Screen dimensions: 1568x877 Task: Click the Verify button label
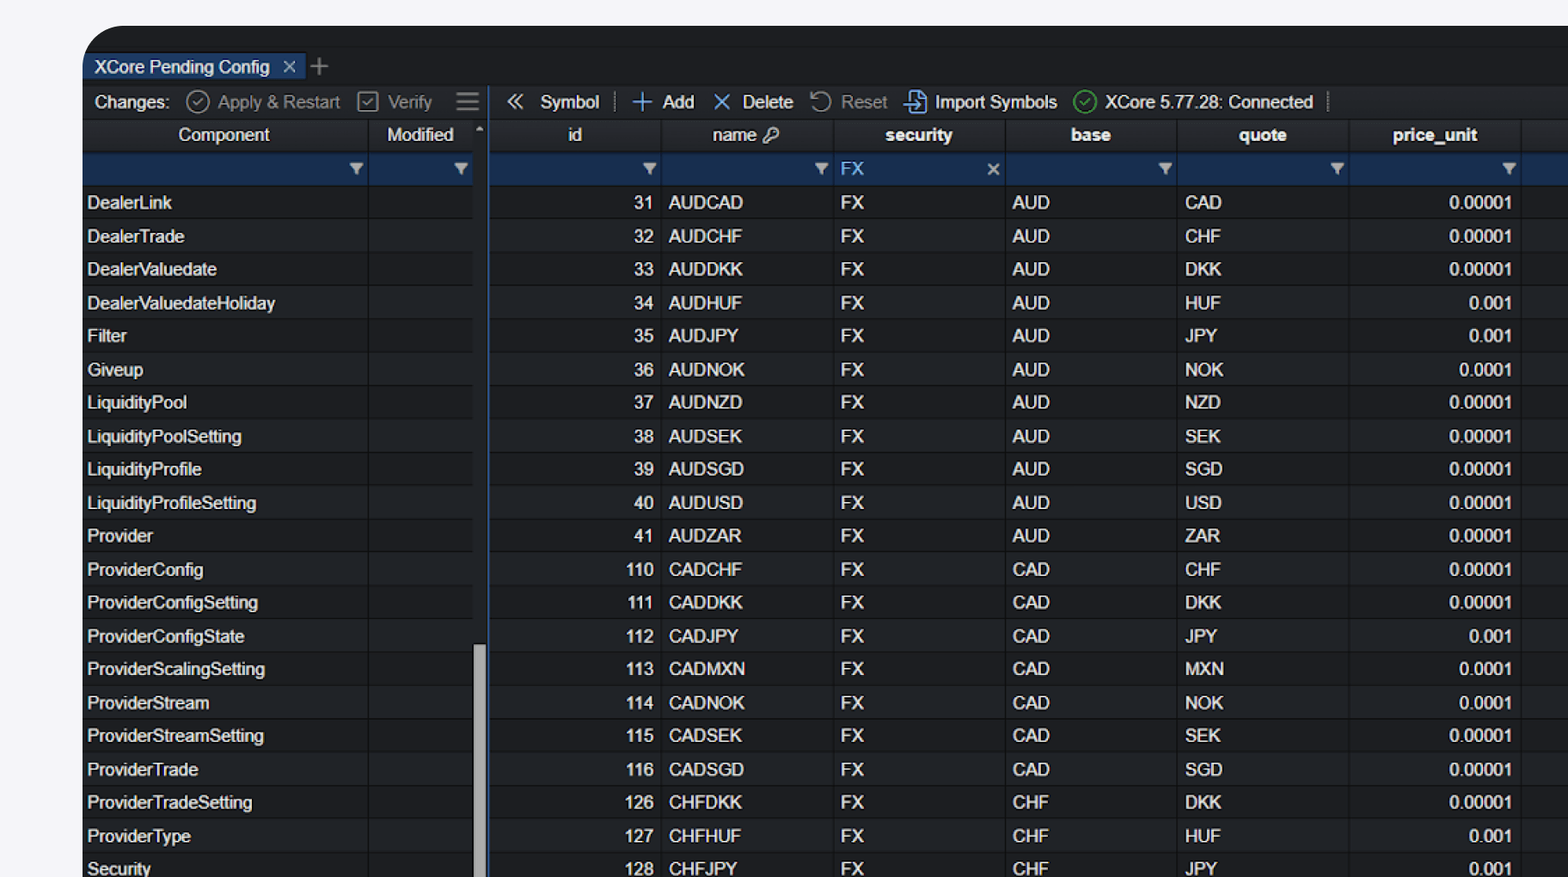(410, 102)
